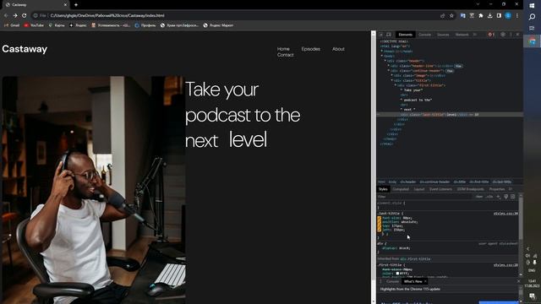Disable the top property checkbox
The width and height of the screenshot is (541, 304).
[x=380, y=225]
